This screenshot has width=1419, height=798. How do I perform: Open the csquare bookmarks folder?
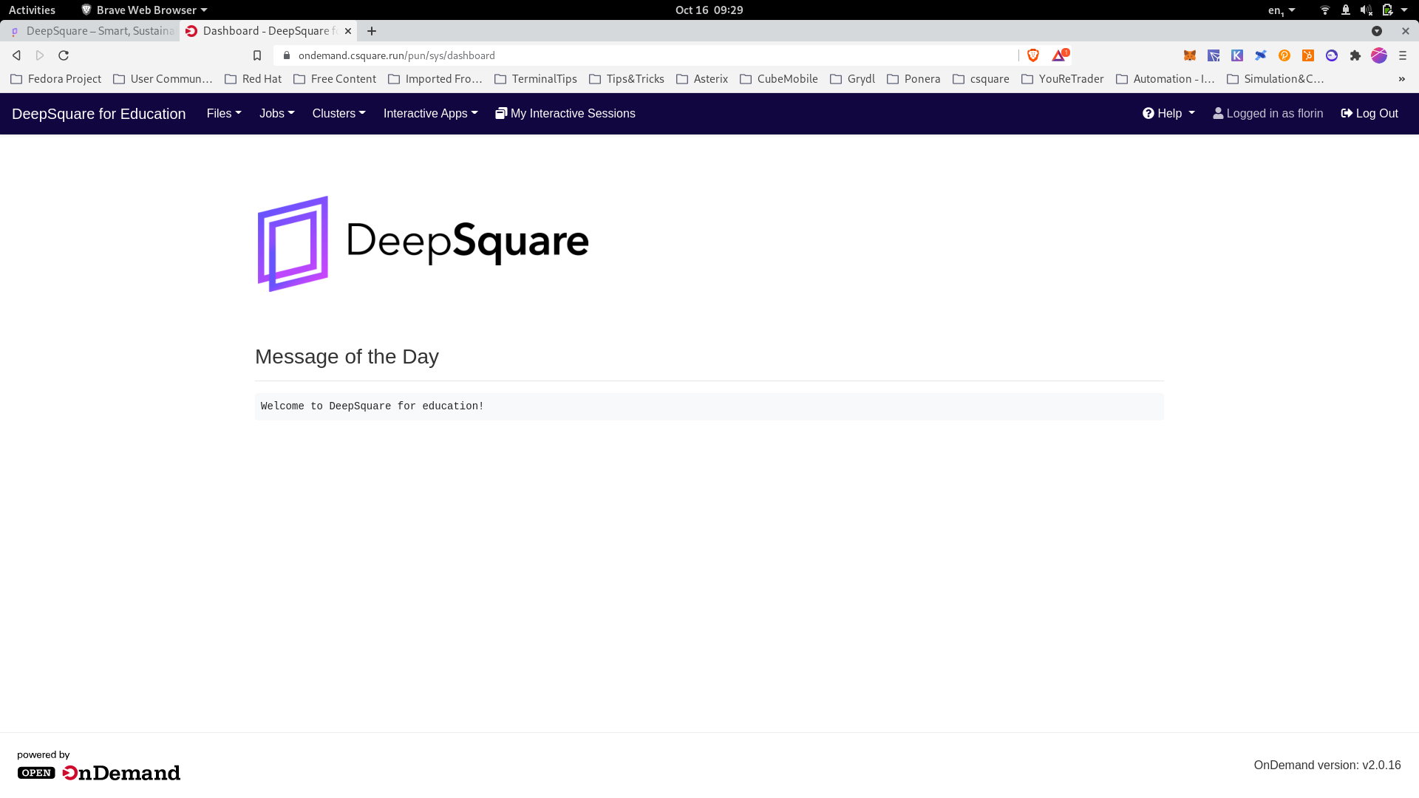pyautogui.click(x=981, y=79)
